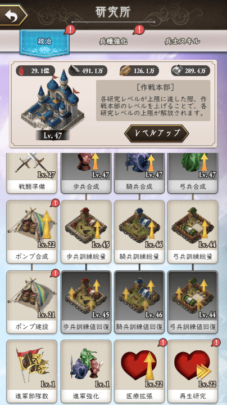The image size is (227, 405).
Task: Select the 歩兵合成 research tile
Action: (86, 173)
